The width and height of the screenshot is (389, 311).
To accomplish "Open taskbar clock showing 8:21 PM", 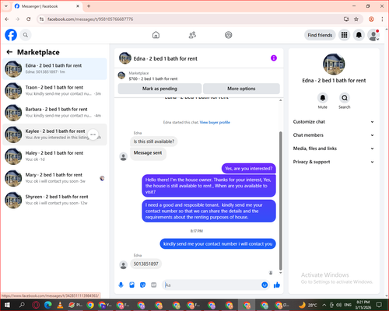I will click(363, 305).
